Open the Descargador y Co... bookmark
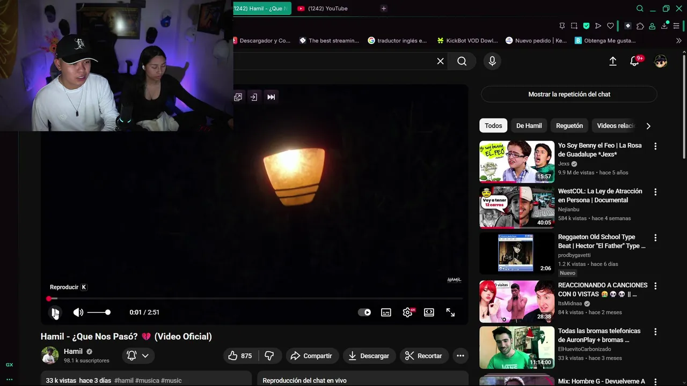The width and height of the screenshot is (687, 386). tap(262, 41)
